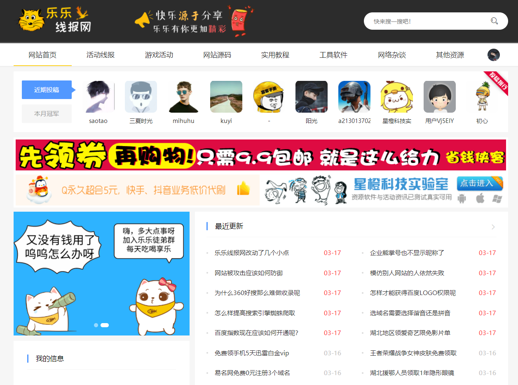518x385 pixels.
Task: Open the 活动线报 menu item
Action: point(100,54)
